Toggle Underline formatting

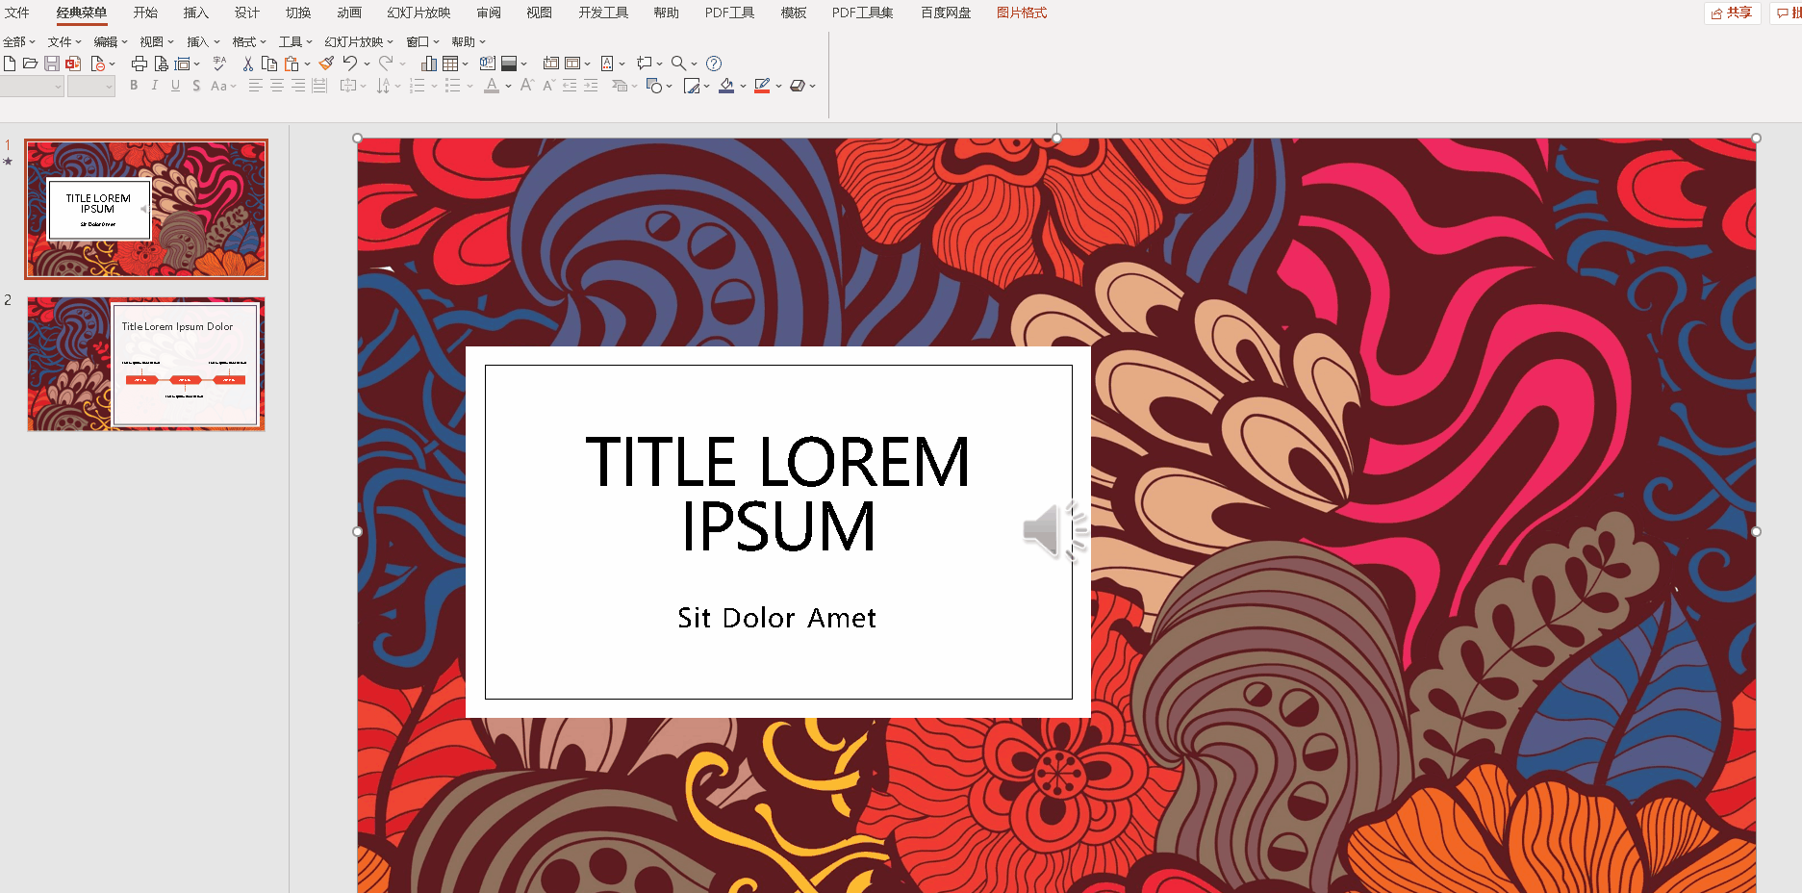pos(175,86)
